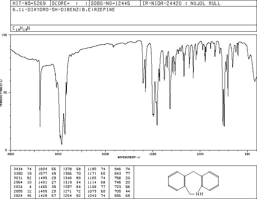
Task: Click the 2000 tick label on x-axis
Action: (x=105, y=154)
